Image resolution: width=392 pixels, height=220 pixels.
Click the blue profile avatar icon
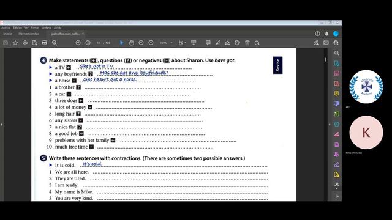[336, 34]
